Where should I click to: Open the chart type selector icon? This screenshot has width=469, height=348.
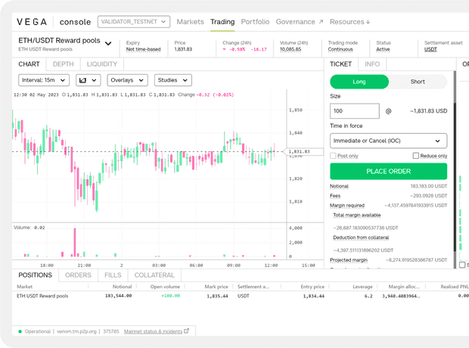(89, 80)
